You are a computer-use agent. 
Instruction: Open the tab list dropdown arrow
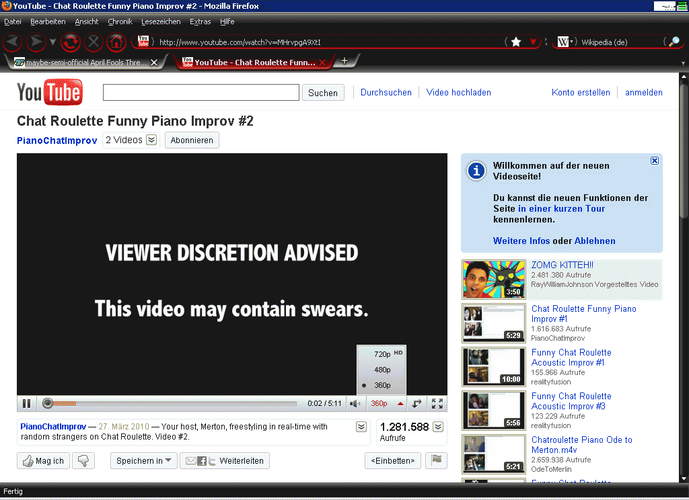pyautogui.click(x=683, y=62)
